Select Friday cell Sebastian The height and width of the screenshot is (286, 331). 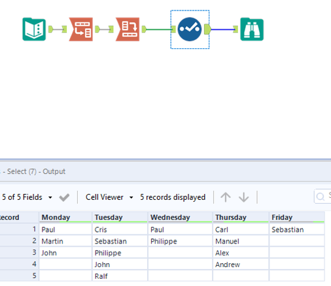tap(297, 229)
